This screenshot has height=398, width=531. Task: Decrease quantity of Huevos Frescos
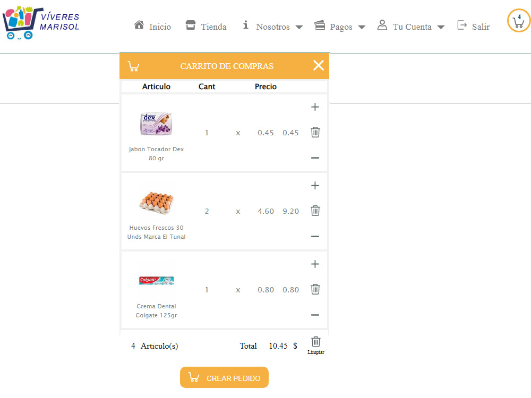point(315,236)
